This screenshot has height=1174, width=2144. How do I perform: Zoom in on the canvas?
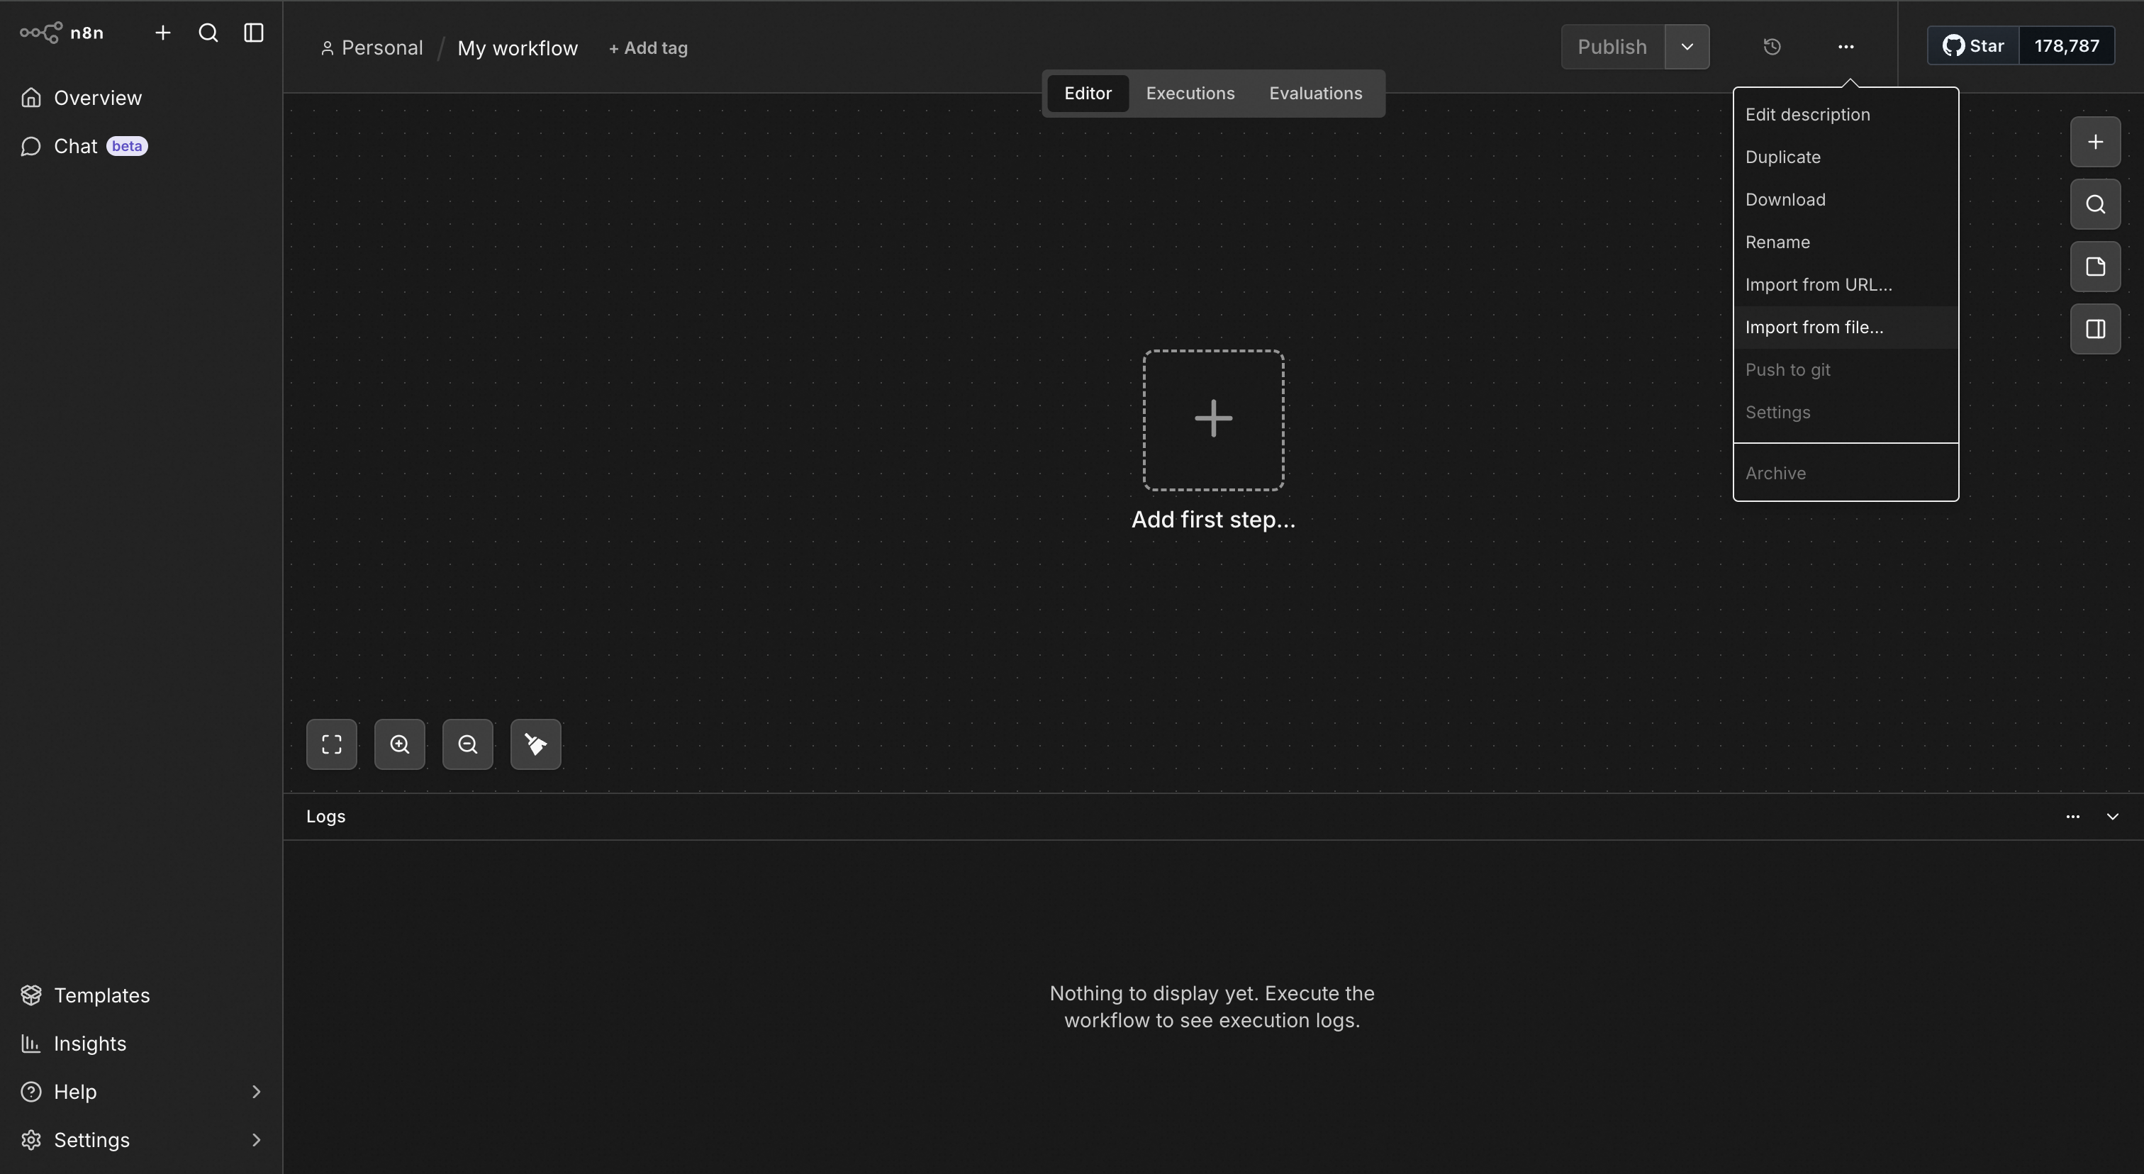399,744
